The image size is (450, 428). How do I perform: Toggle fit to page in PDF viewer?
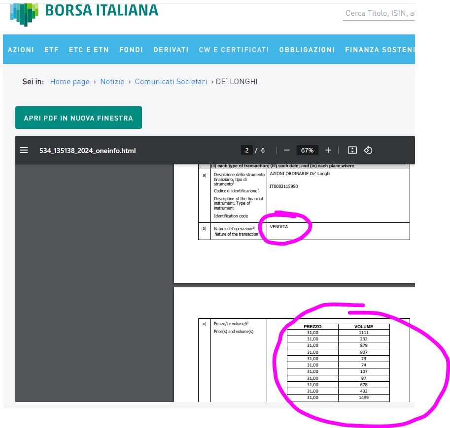point(352,150)
